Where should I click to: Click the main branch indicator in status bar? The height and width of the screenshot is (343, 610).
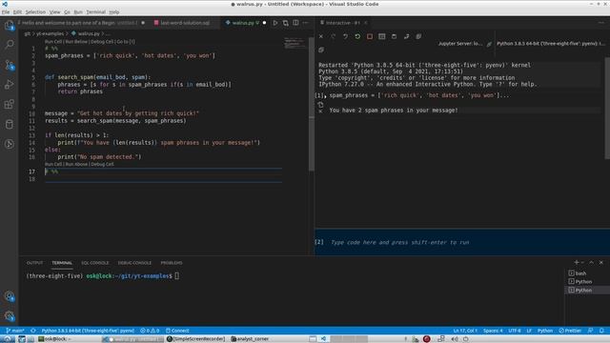point(15,331)
